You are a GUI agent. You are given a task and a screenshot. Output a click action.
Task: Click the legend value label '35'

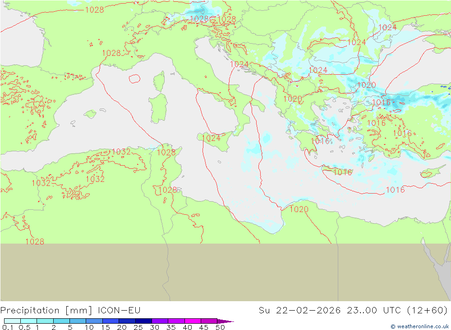171,327
